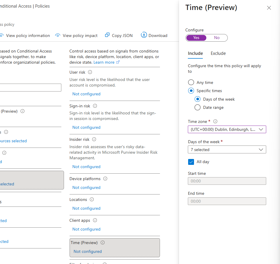The image size is (280, 264).
Task: Open the Time zone dropdown
Action: 227,129
